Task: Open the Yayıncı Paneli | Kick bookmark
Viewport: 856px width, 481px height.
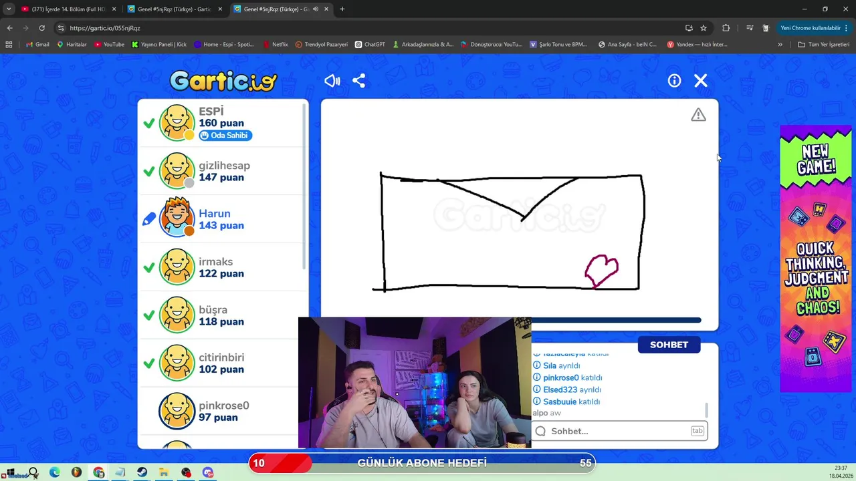Action: pos(159,44)
